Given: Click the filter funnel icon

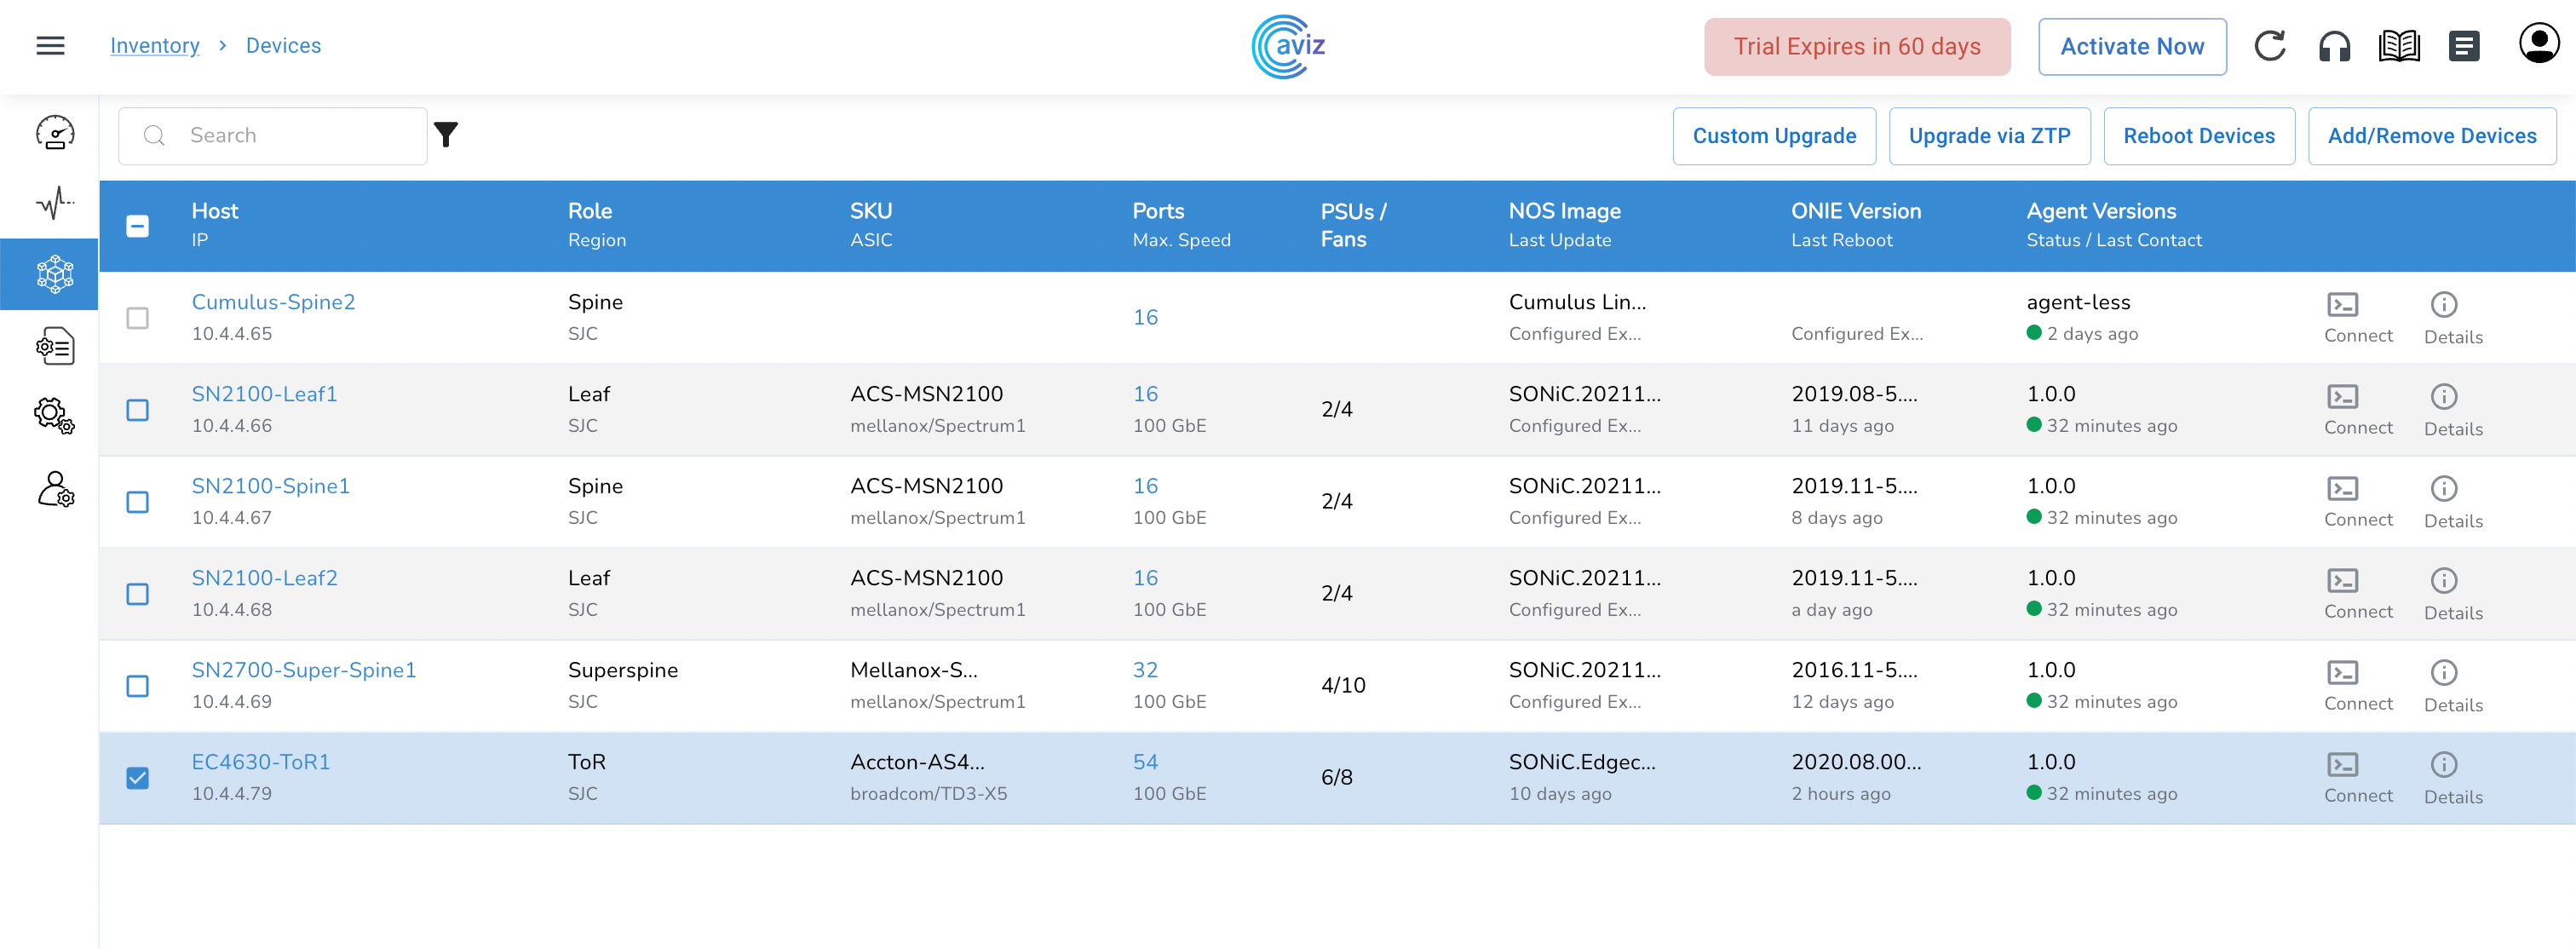Looking at the screenshot, I should point(446,135).
